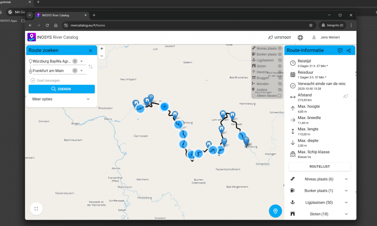Click the fullscreen icon on the map
The width and height of the screenshot is (377, 226).
(36, 209)
